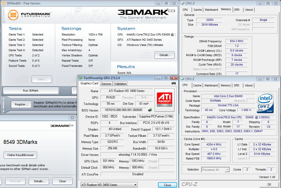Open Cache tab in lower CPU-Z window
The image size is (281, 188).
pos(197,85)
